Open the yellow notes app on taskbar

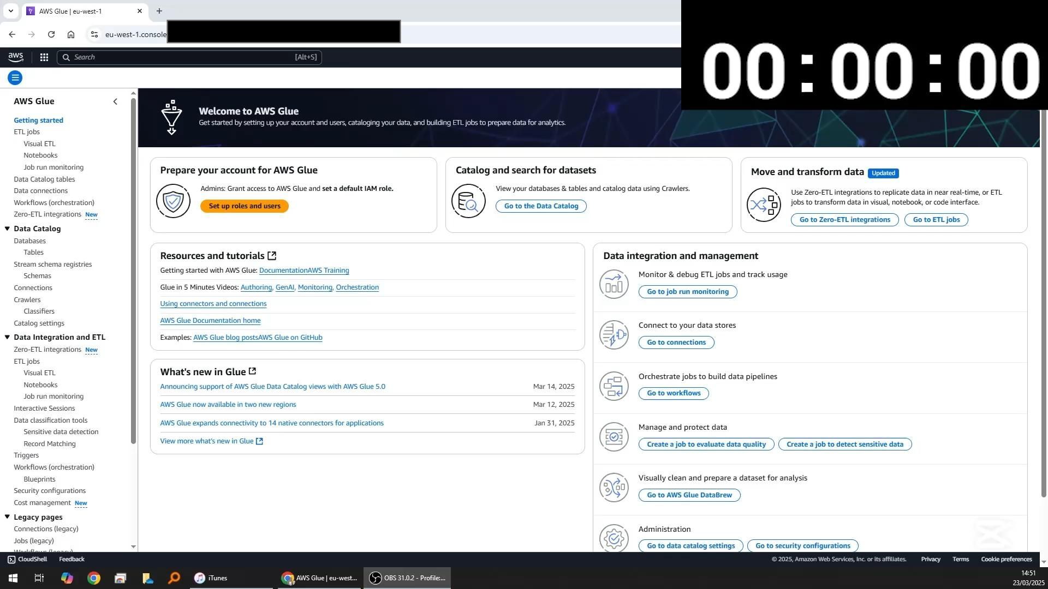coord(147,578)
